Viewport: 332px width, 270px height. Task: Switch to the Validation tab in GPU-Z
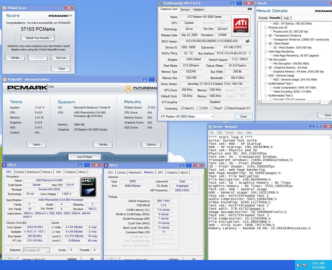tap(198, 9)
